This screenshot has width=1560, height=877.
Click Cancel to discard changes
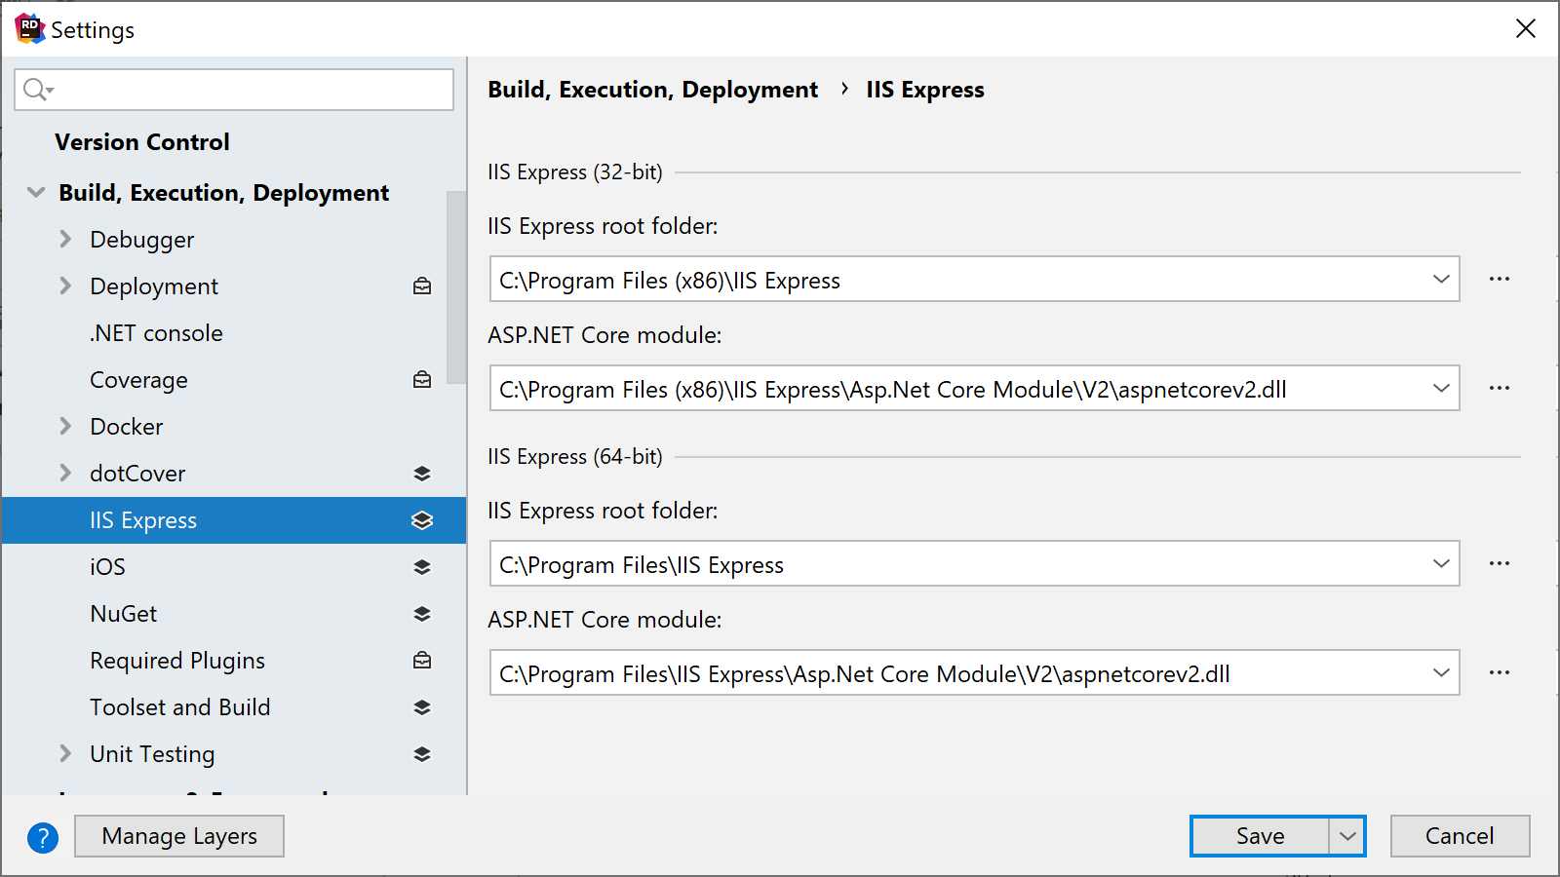(x=1460, y=835)
